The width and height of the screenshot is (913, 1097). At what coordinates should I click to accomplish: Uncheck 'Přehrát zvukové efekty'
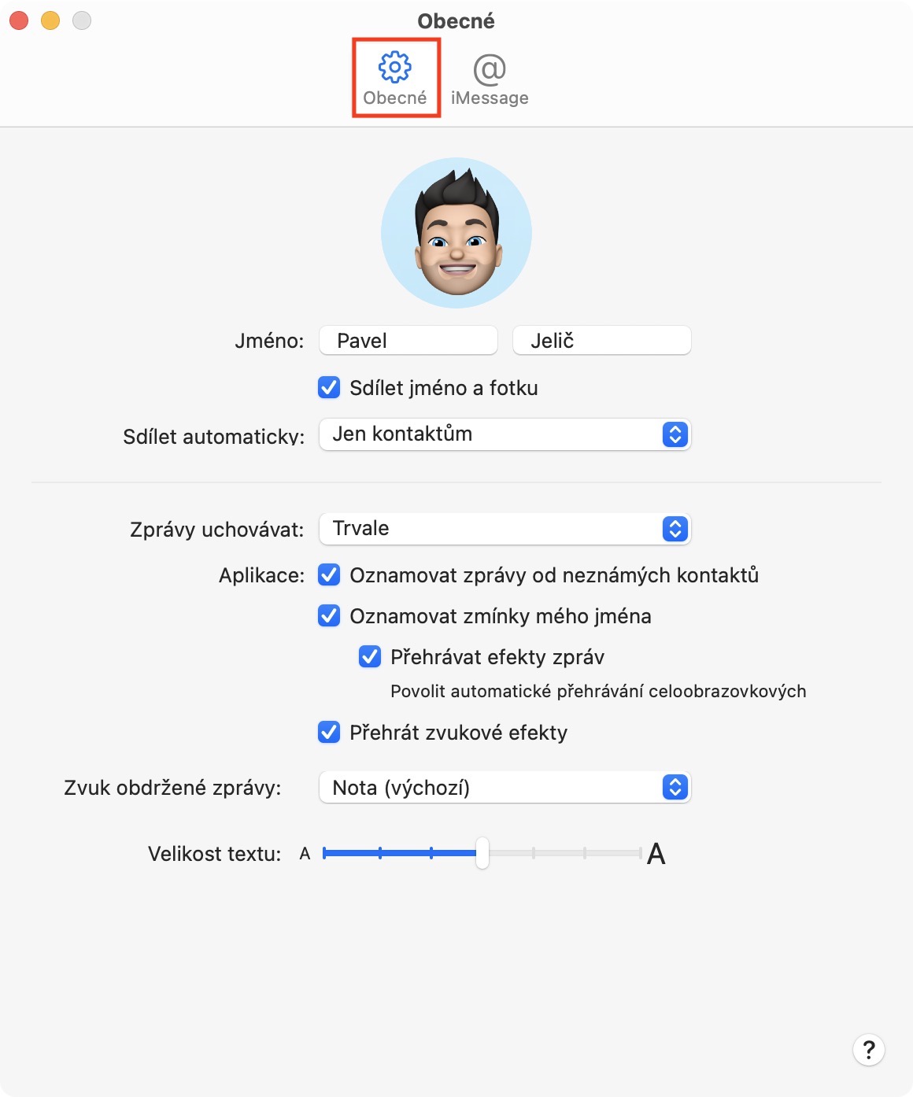click(x=329, y=733)
